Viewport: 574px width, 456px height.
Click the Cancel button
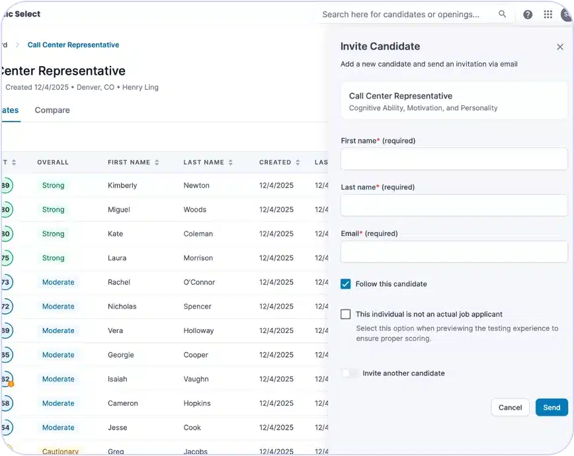point(510,407)
